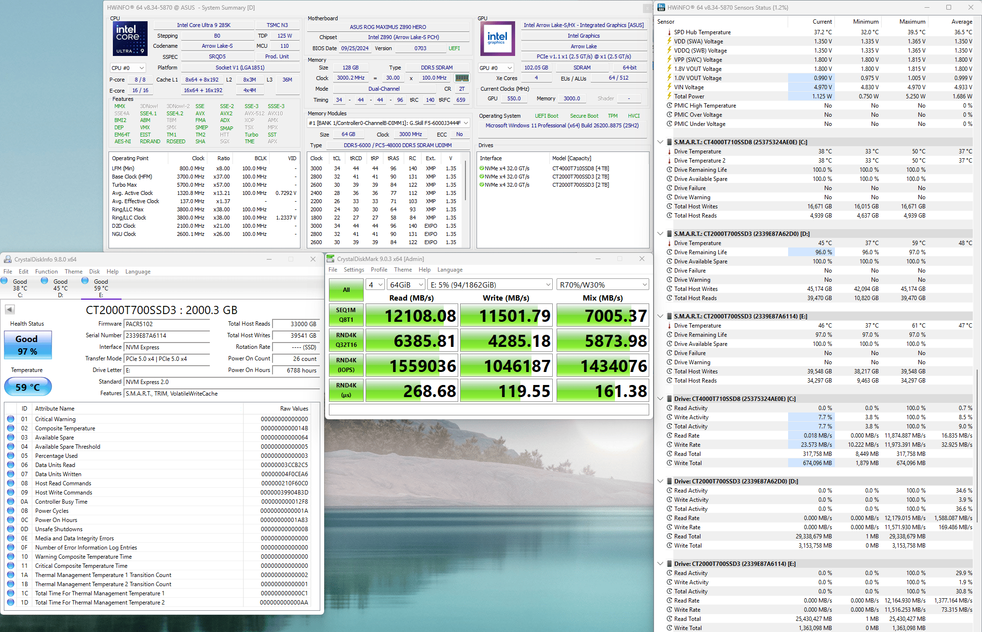Select the D: drive Good 45 °C tab

coord(60,288)
